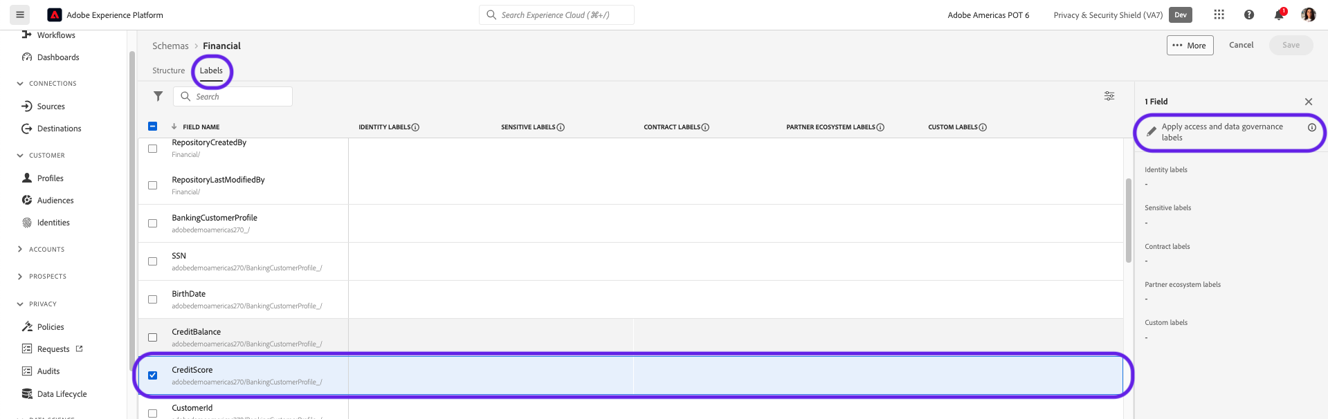The width and height of the screenshot is (1328, 419).
Task: Click info icon beside Partner Ecosystem Labels
Action: pos(880,127)
